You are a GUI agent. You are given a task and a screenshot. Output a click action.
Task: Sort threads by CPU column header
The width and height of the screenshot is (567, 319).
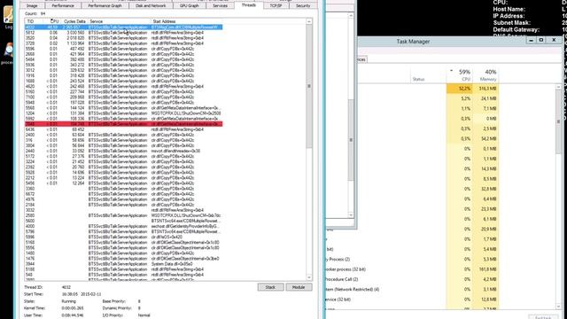coord(54,21)
